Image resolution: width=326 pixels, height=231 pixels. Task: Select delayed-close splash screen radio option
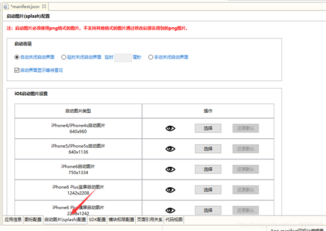(63, 57)
